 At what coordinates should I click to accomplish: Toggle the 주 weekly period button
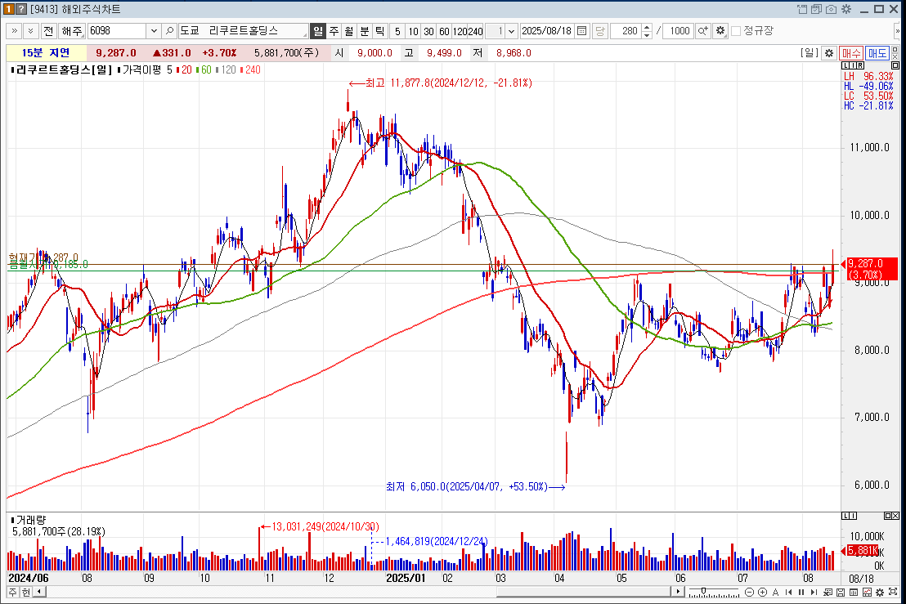pos(334,31)
